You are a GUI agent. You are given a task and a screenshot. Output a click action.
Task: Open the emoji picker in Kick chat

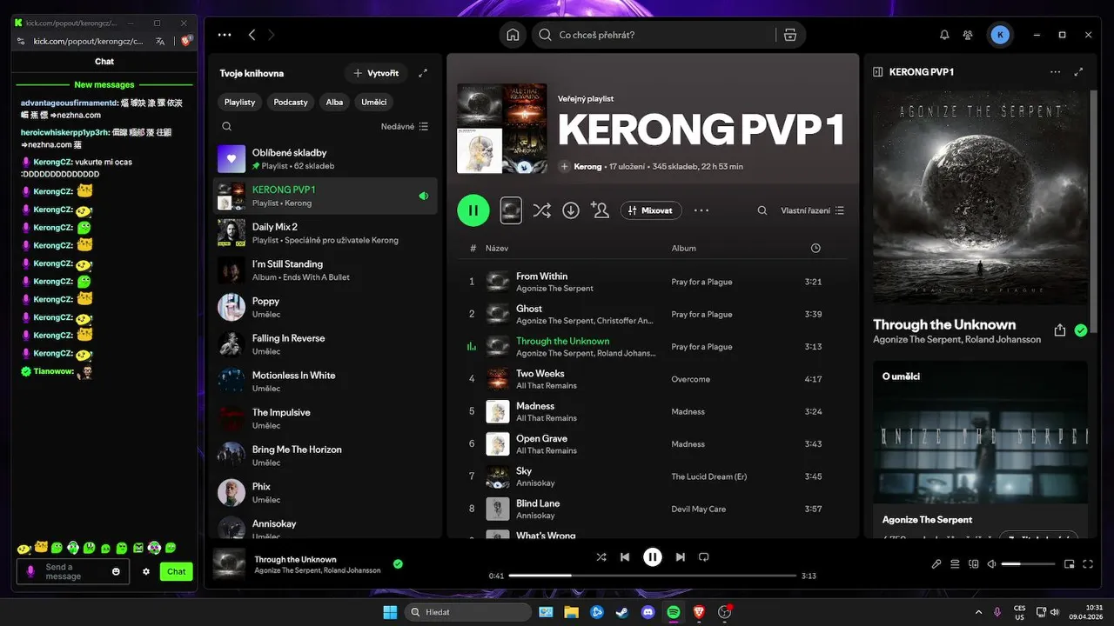click(x=116, y=571)
